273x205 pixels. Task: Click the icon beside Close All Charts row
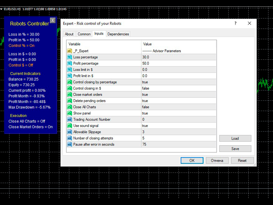(x=70, y=107)
